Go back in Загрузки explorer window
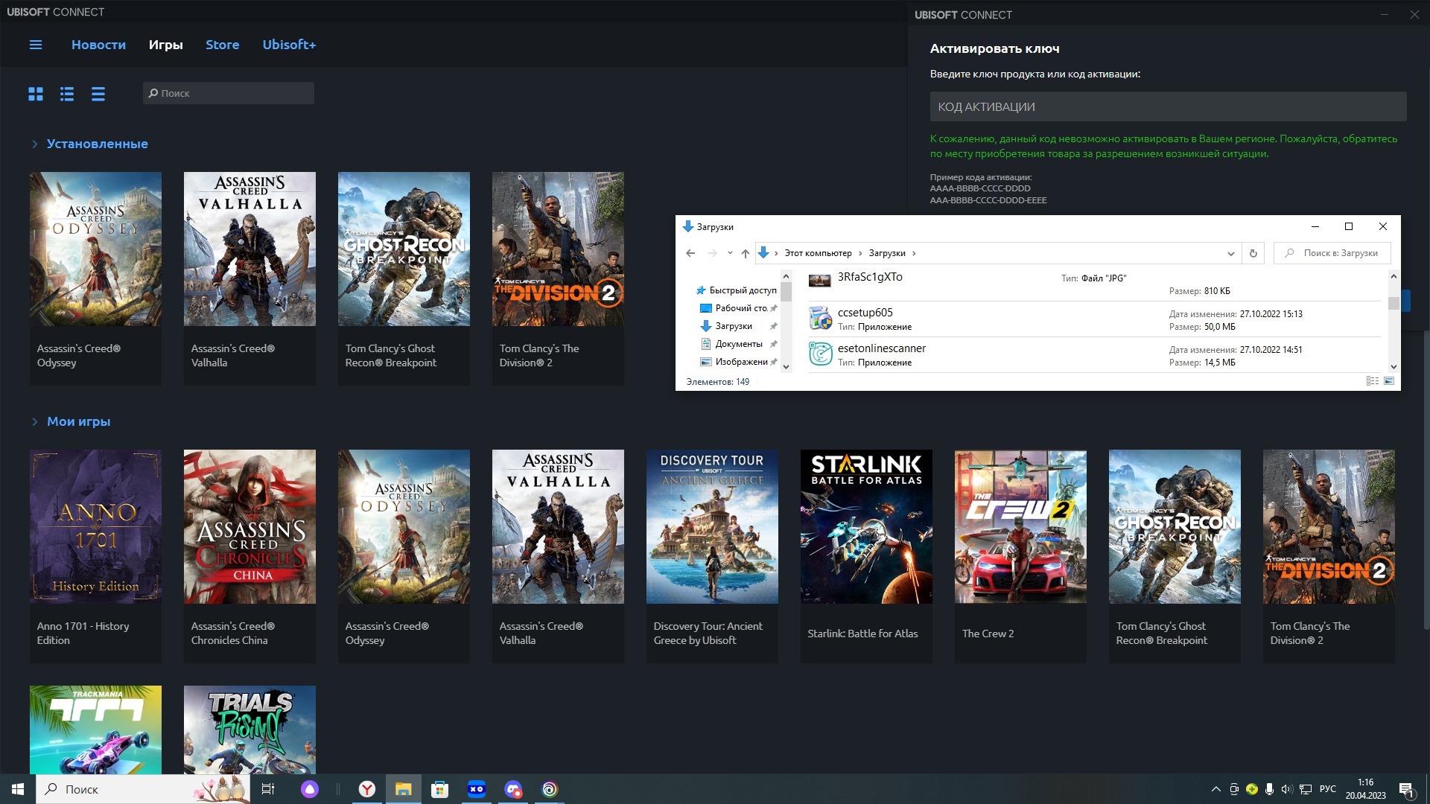 690,253
